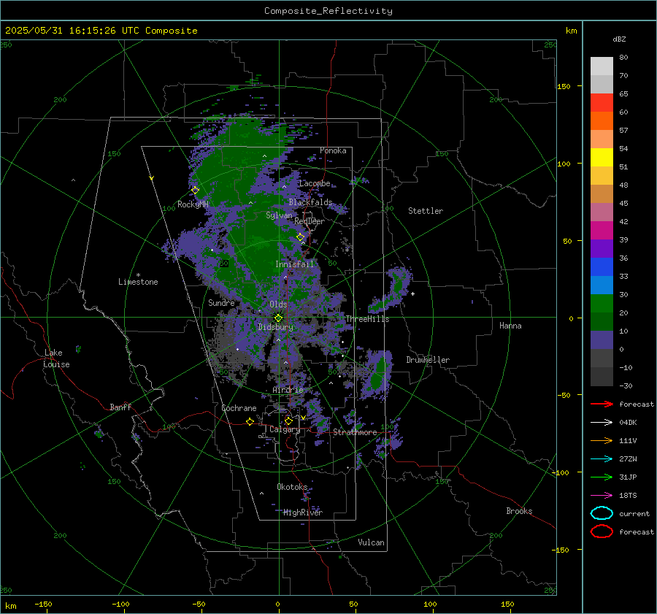The height and width of the screenshot is (614, 657).
Task: Click the Banff label on the map
Action: click(x=120, y=407)
